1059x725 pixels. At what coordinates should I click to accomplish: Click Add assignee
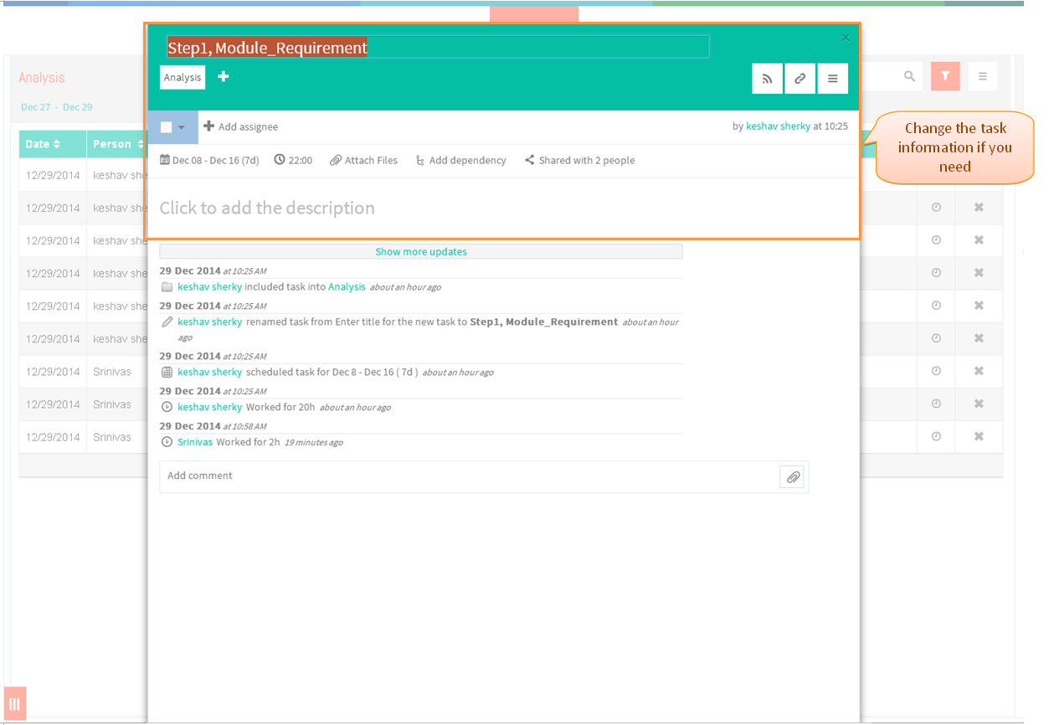tap(241, 126)
